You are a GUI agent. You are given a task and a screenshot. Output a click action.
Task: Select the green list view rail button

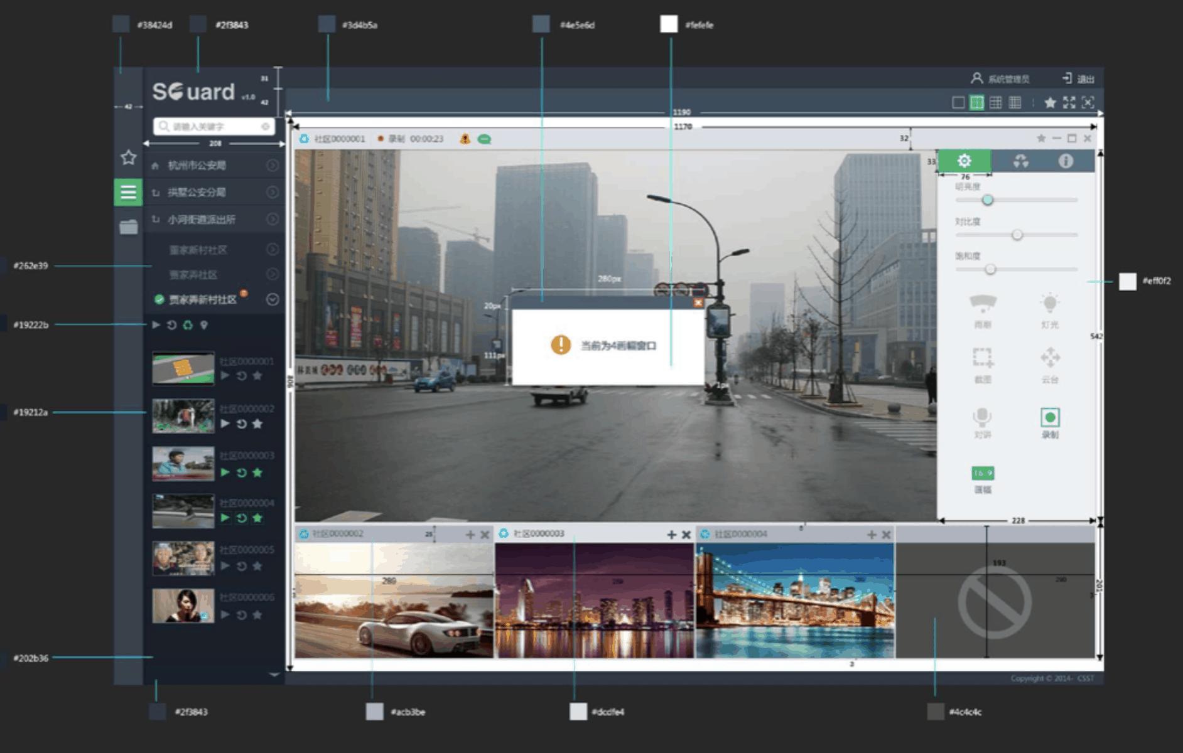(128, 192)
